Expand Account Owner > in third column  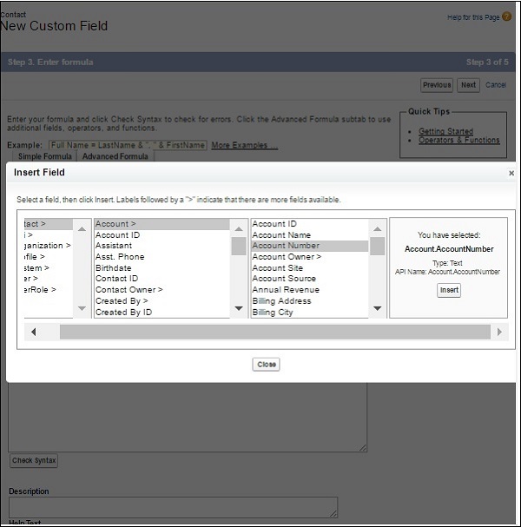tap(287, 257)
